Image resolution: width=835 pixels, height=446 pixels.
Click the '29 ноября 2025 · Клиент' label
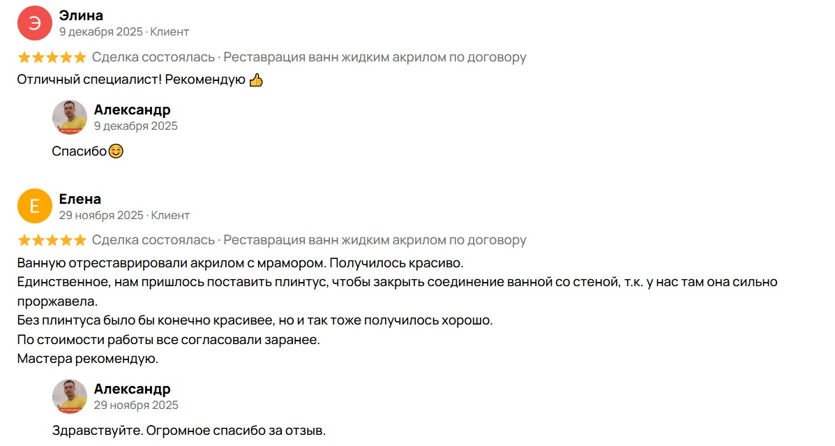(124, 215)
